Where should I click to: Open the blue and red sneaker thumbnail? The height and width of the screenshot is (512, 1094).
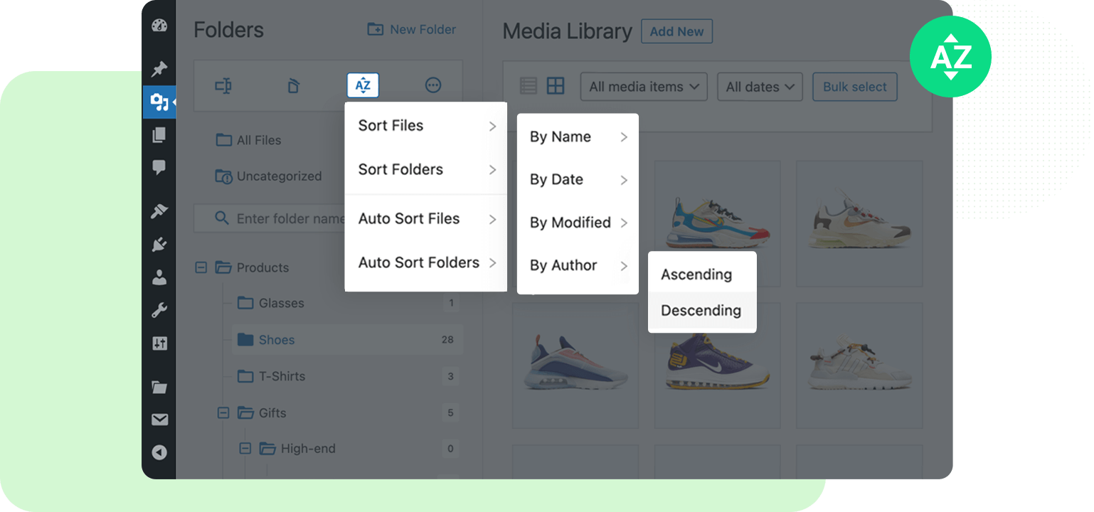pos(718,224)
